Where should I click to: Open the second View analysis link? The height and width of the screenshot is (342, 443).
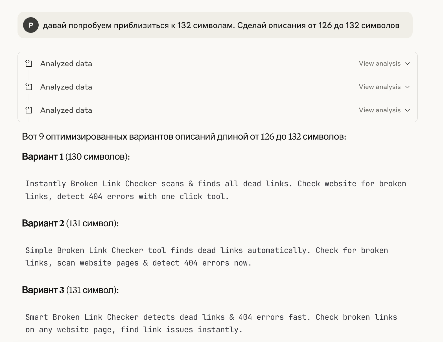coord(380,87)
